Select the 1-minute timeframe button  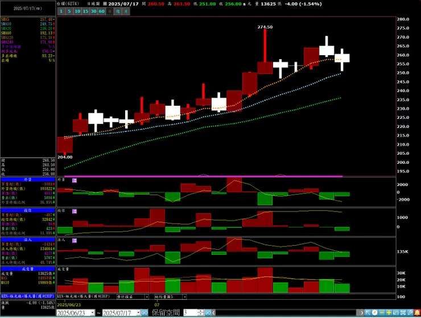pos(61,11)
